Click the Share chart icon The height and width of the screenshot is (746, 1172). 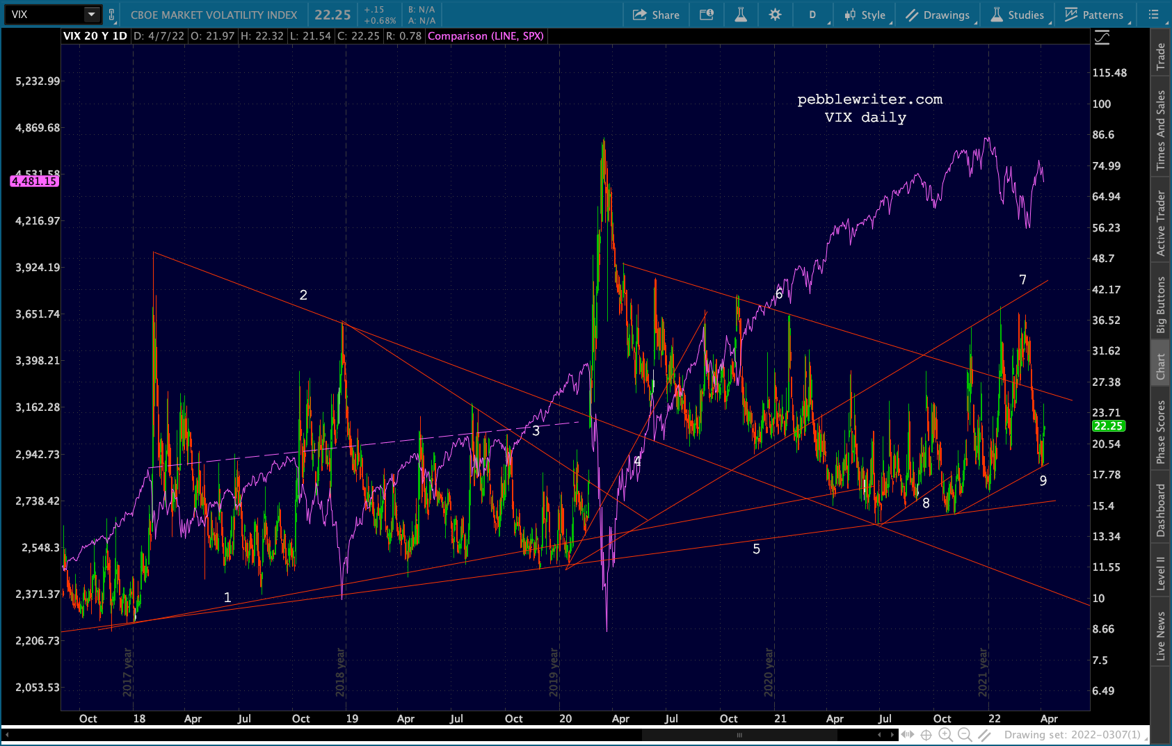click(x=655, y=15)
